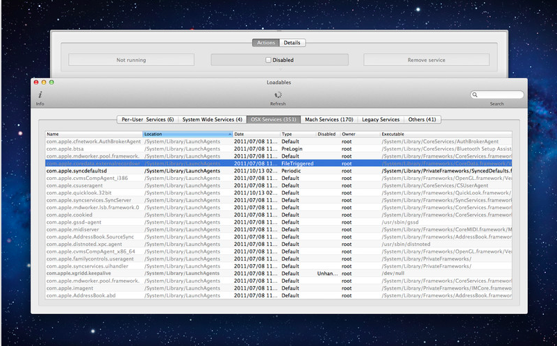The height and width of the screenshot is (346, 557).
Task: Click the Not running button
Action: pos(131,60)
